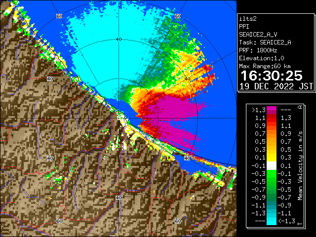Click the 'A' letter at legend top corner

[x=300, y=107]
